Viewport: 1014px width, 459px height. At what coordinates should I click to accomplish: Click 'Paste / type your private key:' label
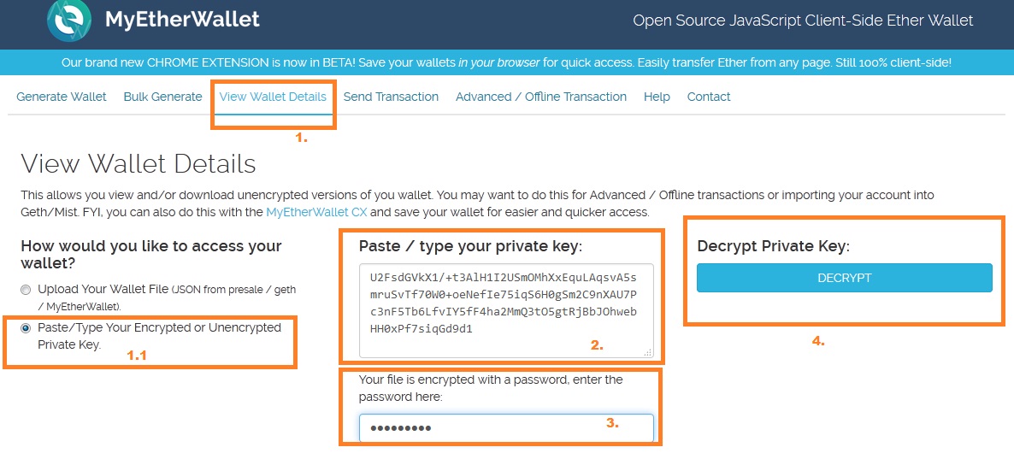click(471, 246)
